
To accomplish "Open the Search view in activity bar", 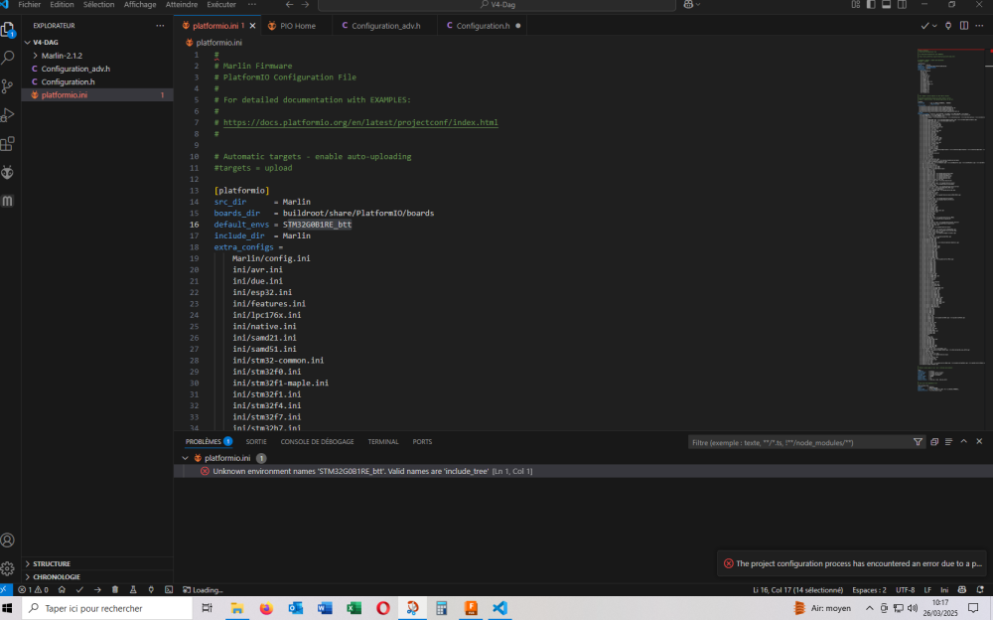I will click(8, 58).
